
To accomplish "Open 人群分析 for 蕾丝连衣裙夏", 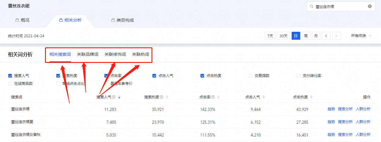I will (x=363, y=122).
